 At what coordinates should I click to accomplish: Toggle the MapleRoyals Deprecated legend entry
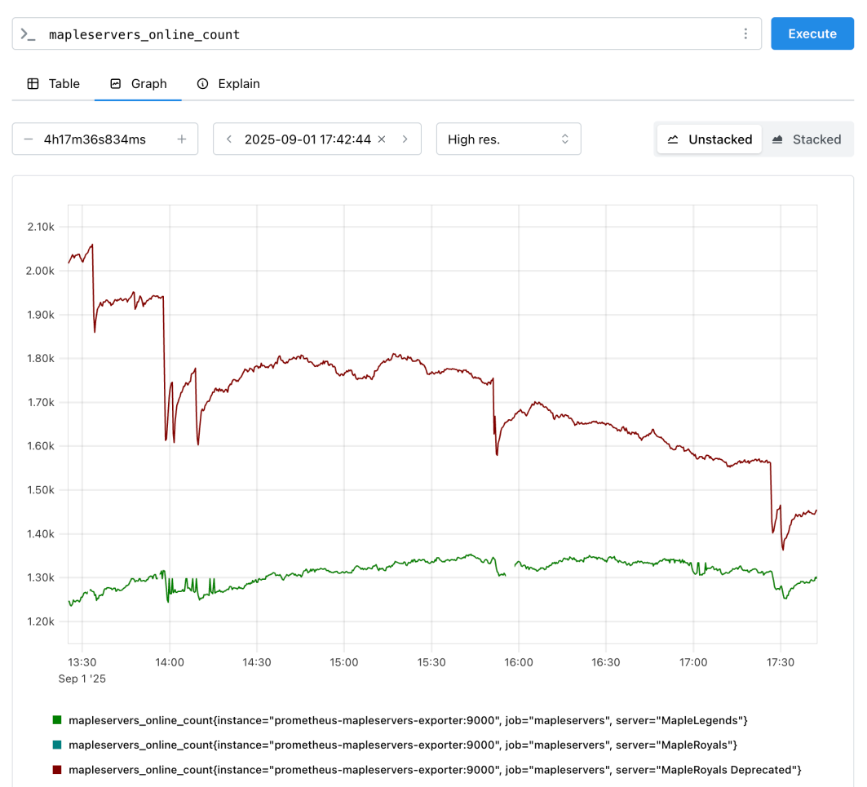tap(435, 769)
